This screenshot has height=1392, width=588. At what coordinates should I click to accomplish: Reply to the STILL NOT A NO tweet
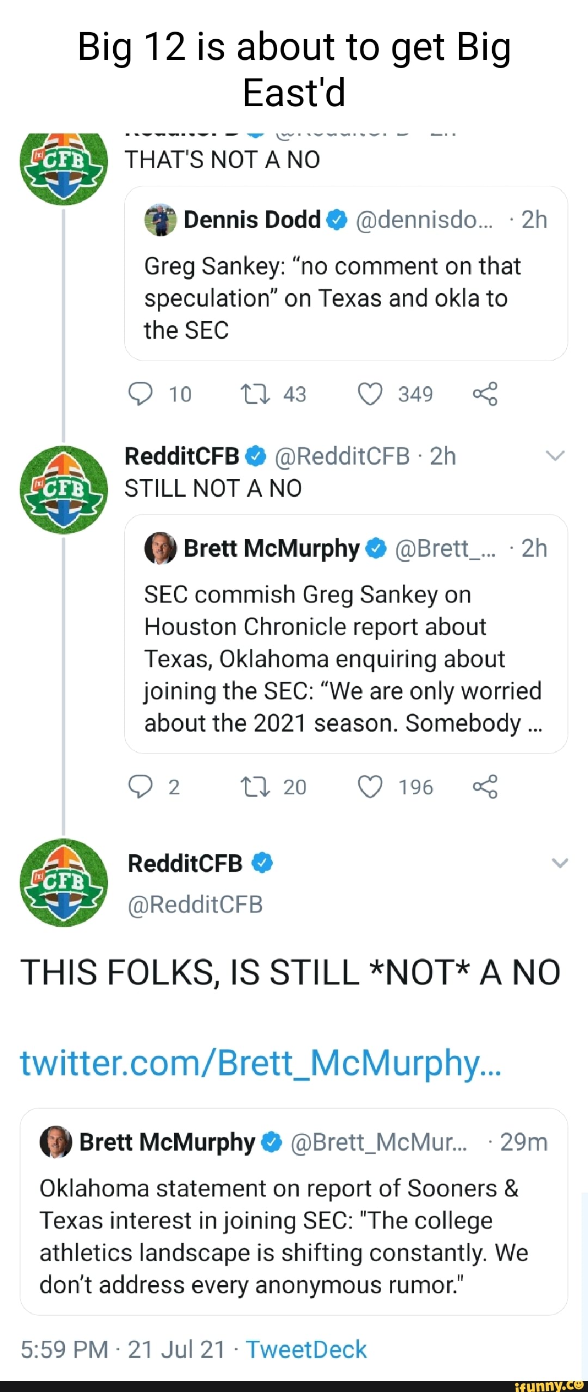tap(140, 787)
